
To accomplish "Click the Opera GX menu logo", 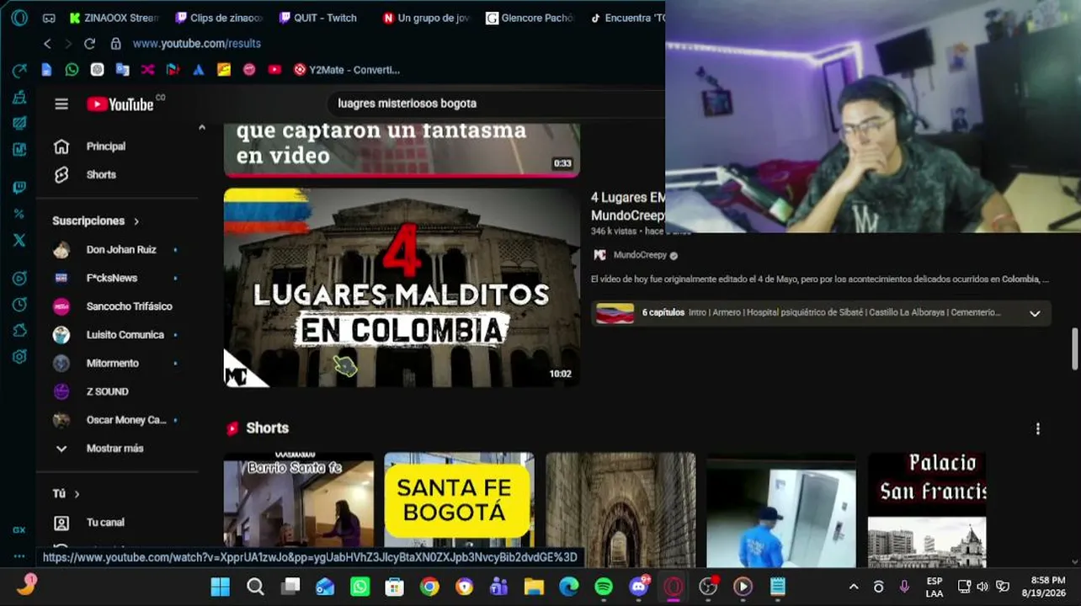I will pyautogui.click(x=19, y=18).
